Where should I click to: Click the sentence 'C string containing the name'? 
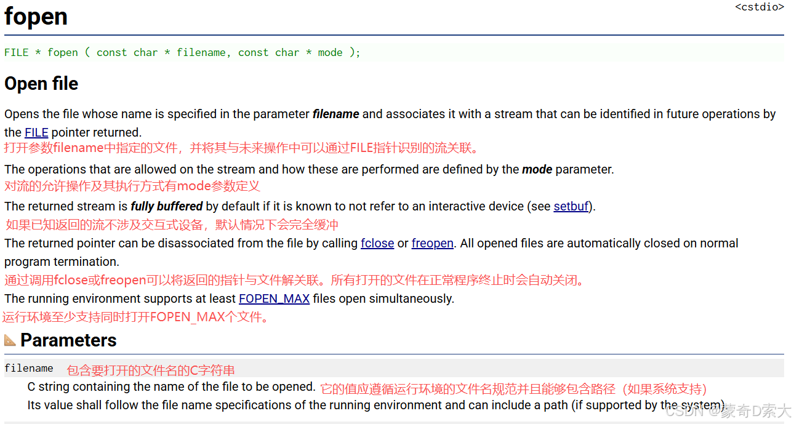pyautogui.click(x=172, y=386)
